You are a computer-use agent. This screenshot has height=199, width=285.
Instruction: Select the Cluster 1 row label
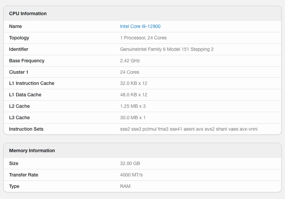pyautogui.click(x=19, y=72)
